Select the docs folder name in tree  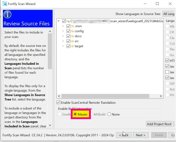coord(78,36)
